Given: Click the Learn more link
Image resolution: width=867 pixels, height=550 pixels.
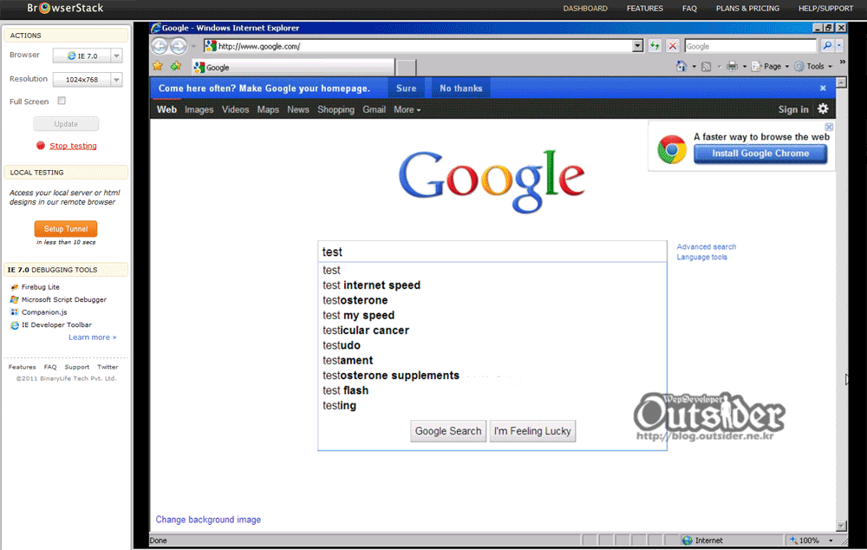Looking at the screenshot, I should pyautogui.click(x=93, y=337).
